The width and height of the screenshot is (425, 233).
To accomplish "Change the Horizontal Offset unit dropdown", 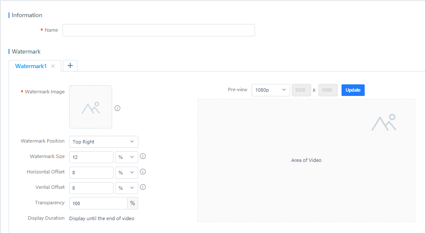I will 127,173.
